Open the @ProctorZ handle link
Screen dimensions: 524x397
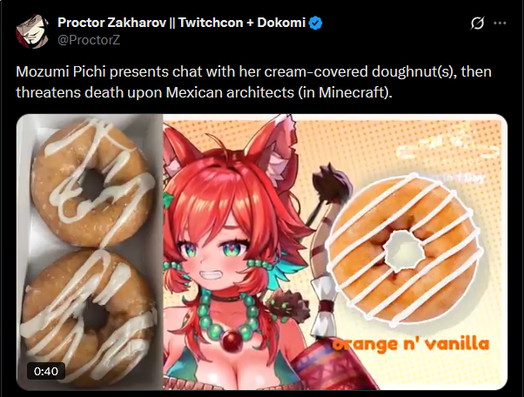[89, 40]
